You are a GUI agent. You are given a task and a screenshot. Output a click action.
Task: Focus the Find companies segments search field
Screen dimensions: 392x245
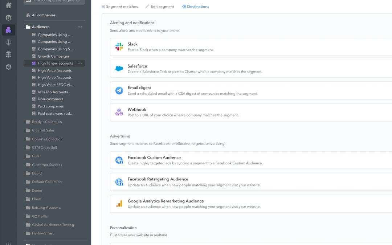click(x=54, y=1)
